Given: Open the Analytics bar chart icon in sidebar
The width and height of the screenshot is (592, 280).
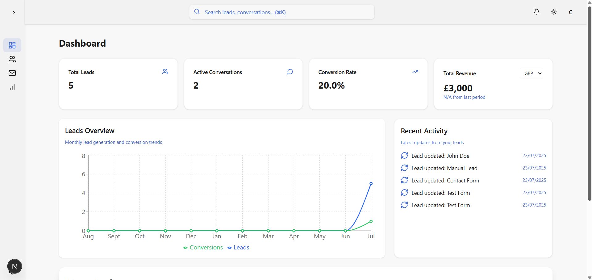Looking at the screenshot, I should pos(12,87).
